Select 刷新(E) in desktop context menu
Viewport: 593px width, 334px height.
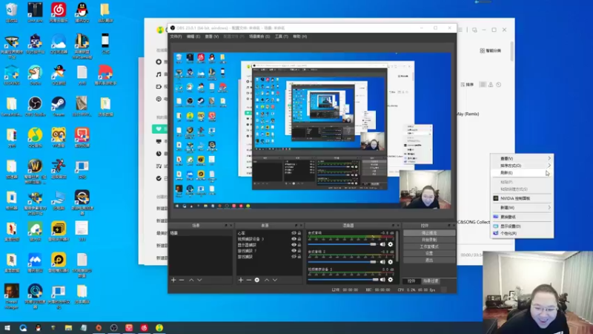(x=522, y=173)
